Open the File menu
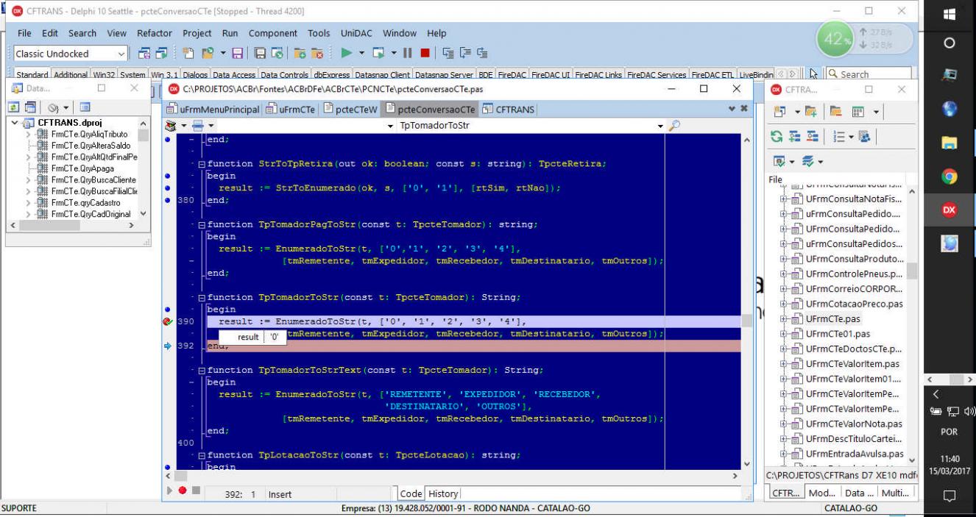This screenshot has height=517, width=976. pos(26,34)
